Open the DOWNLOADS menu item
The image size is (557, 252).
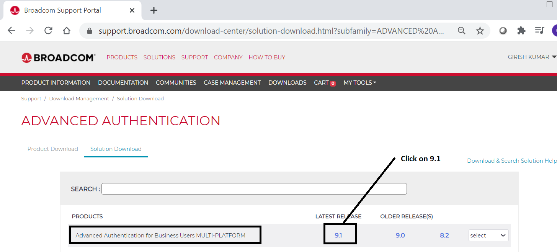[287, 83]
